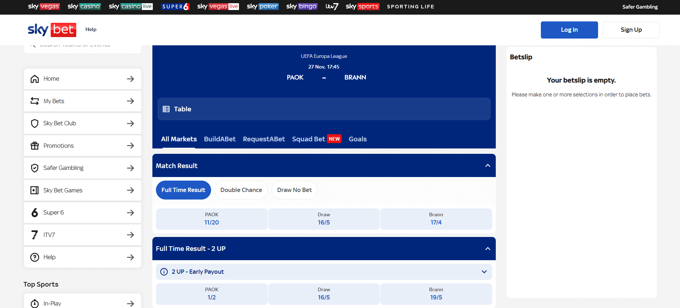Expand the Table panel
Screen dimensions: 680x308
click(324, 109)
